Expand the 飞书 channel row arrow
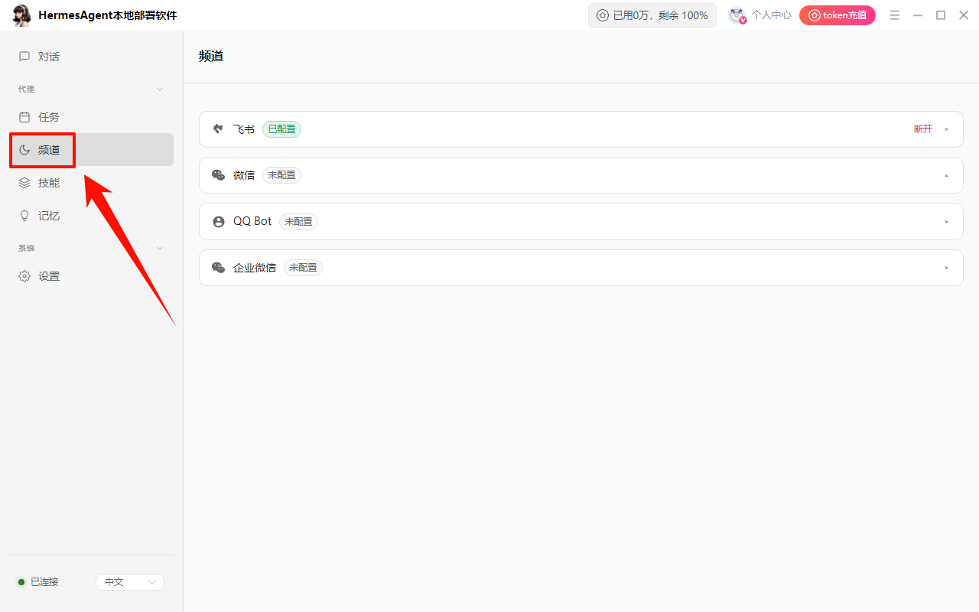The width and height of the screenshot is (979, 612). pos(947,129)
